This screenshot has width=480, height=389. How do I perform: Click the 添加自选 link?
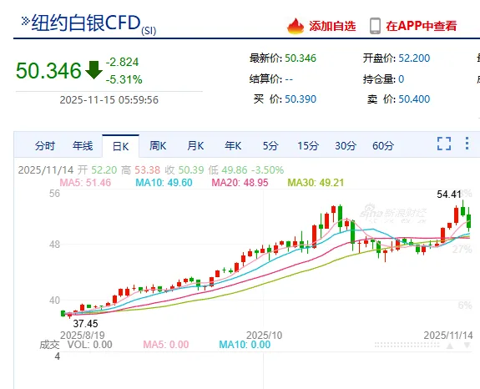332,27
